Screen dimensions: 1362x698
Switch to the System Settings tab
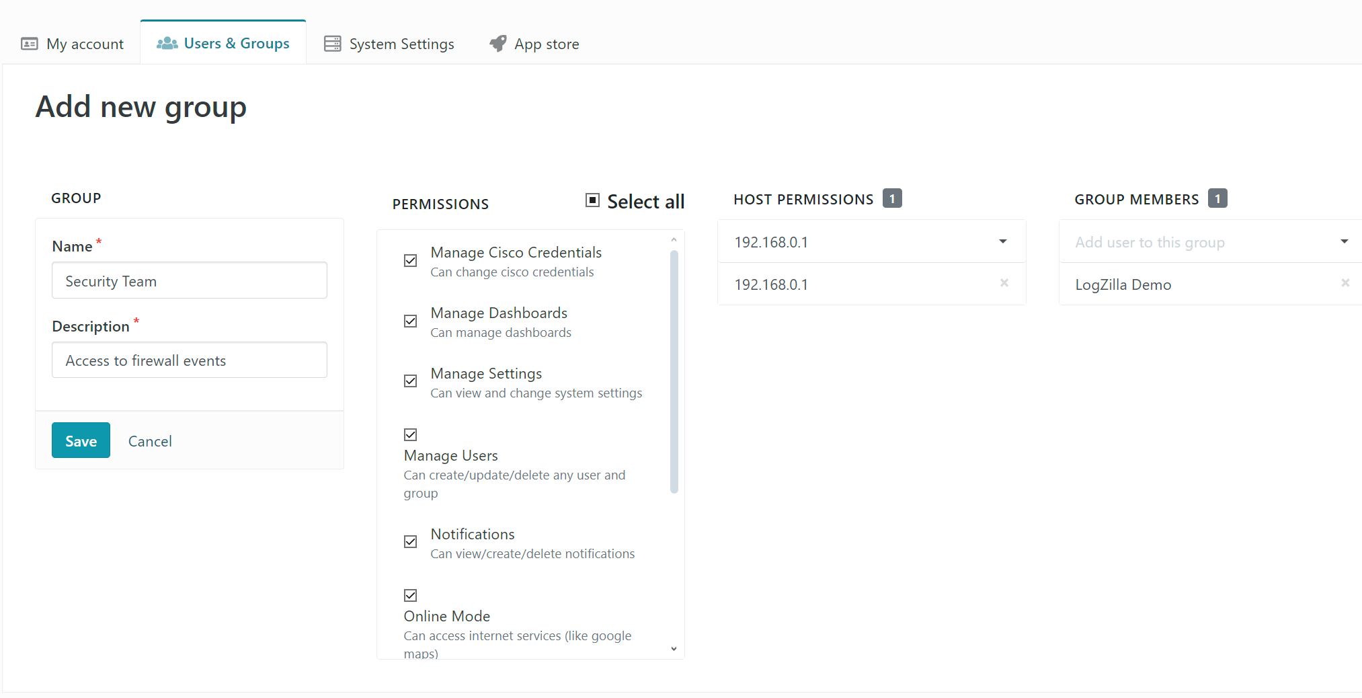click(x=389, y=43)
